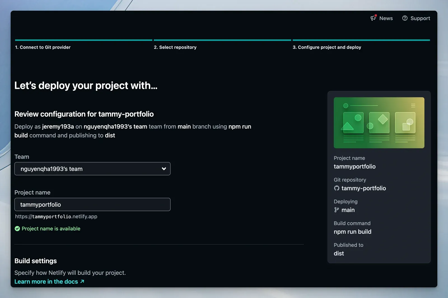This screenshot has height=298, width=448.
Task: Click the branch icon next to main
Action: (x=337, y=210)
